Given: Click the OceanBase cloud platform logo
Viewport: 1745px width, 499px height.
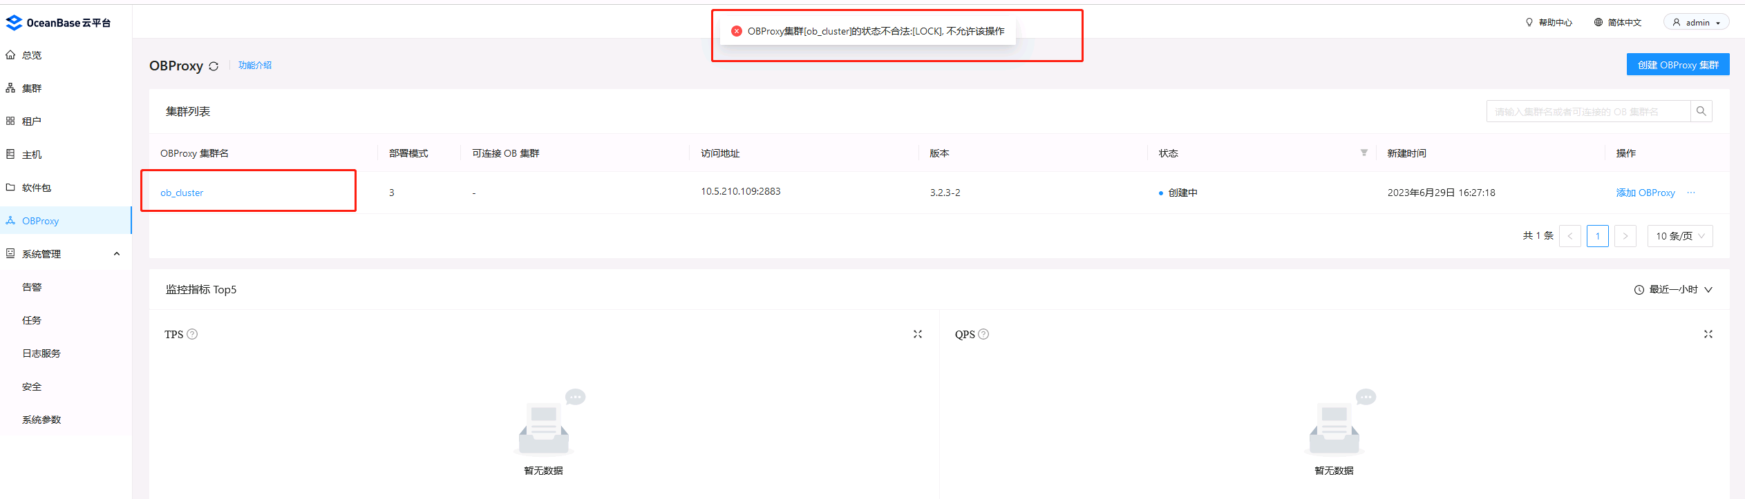Looking at the screenshot, I should 59,23.
